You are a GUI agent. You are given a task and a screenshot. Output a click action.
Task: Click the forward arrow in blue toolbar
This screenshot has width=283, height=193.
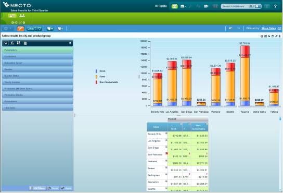(239, 28)
